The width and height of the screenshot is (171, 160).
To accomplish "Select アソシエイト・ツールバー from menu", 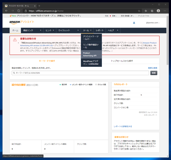I will [91, 38].
